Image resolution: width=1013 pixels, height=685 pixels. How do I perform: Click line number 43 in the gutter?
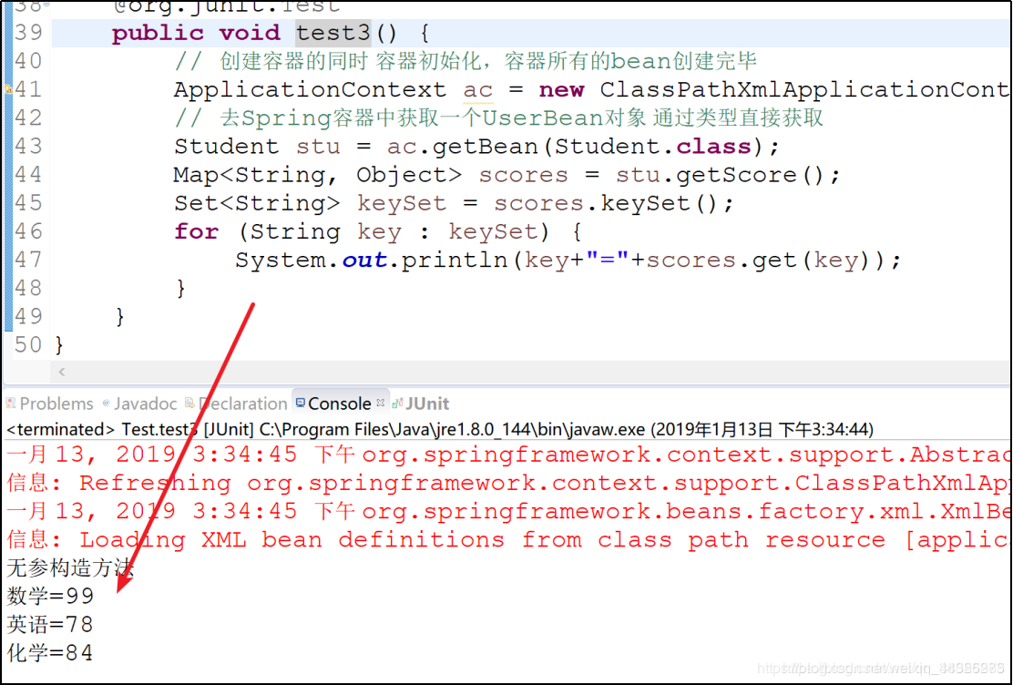pos(28,146)
